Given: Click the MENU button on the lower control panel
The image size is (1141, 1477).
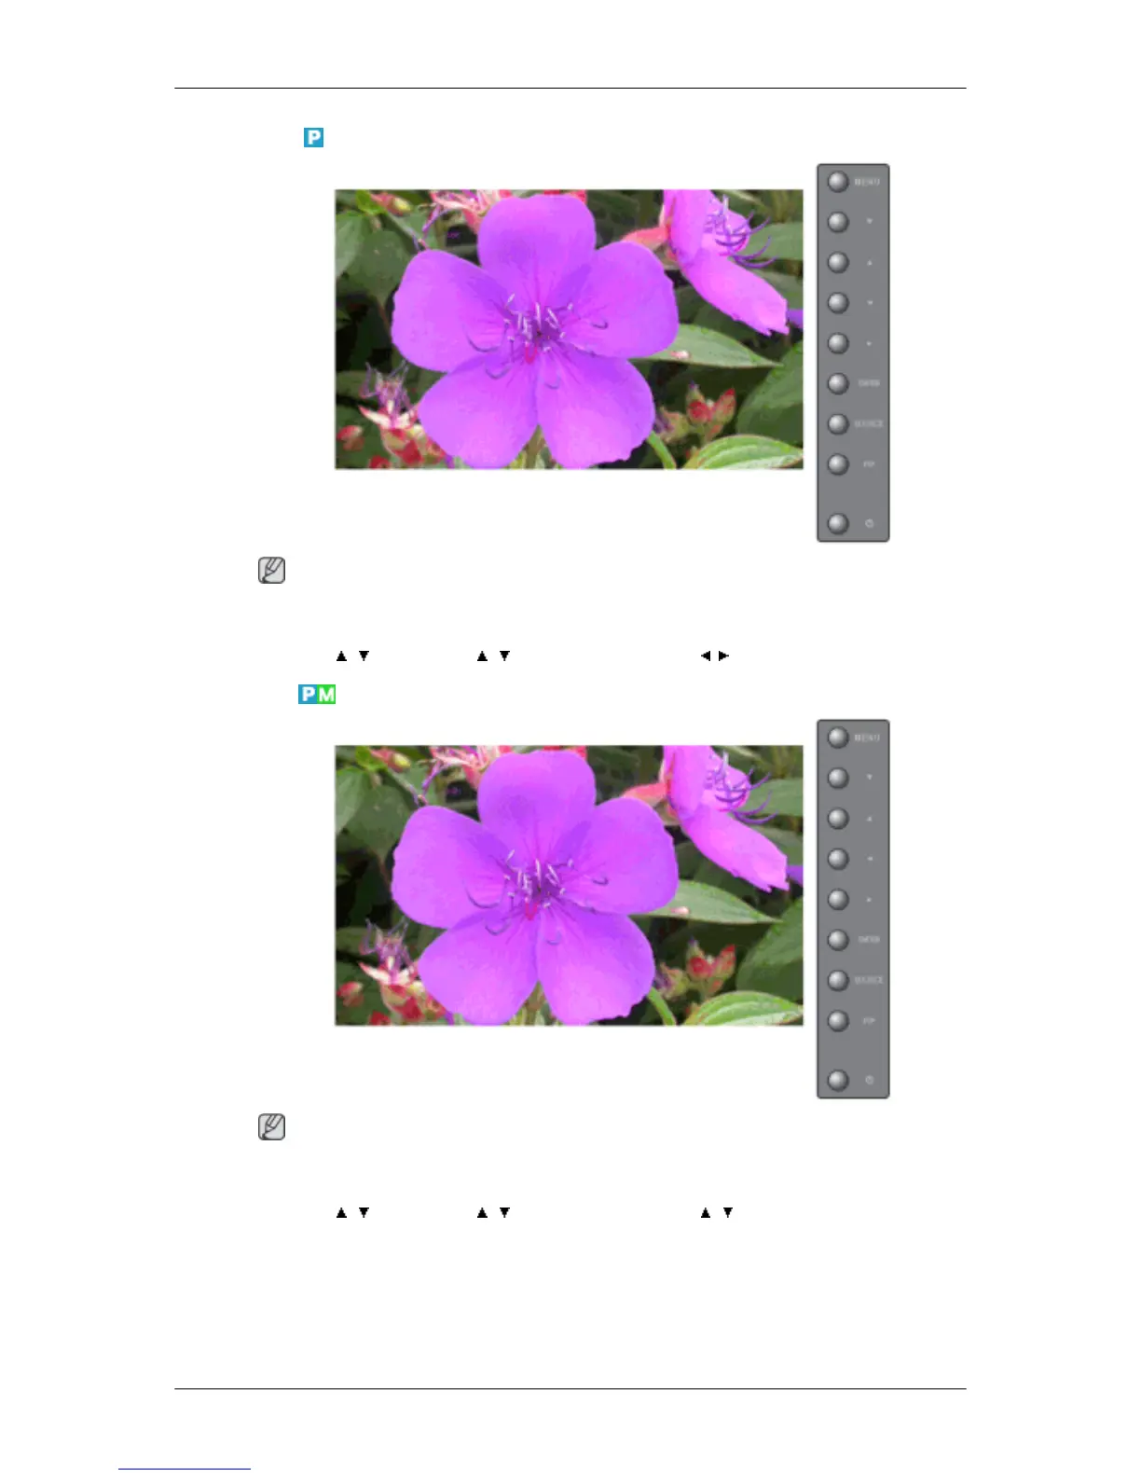Looking at the screenshot, I should click(838, 738).
